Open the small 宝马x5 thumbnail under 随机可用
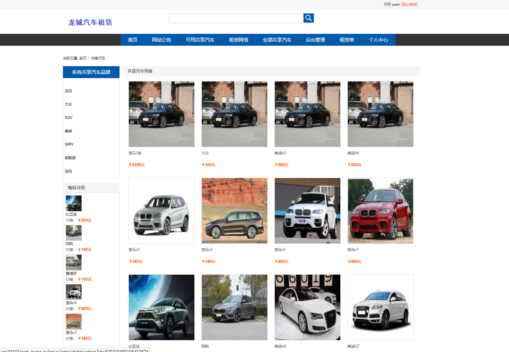Image resolution: width=509 pixels, height=352 pixels. point(74,322)
